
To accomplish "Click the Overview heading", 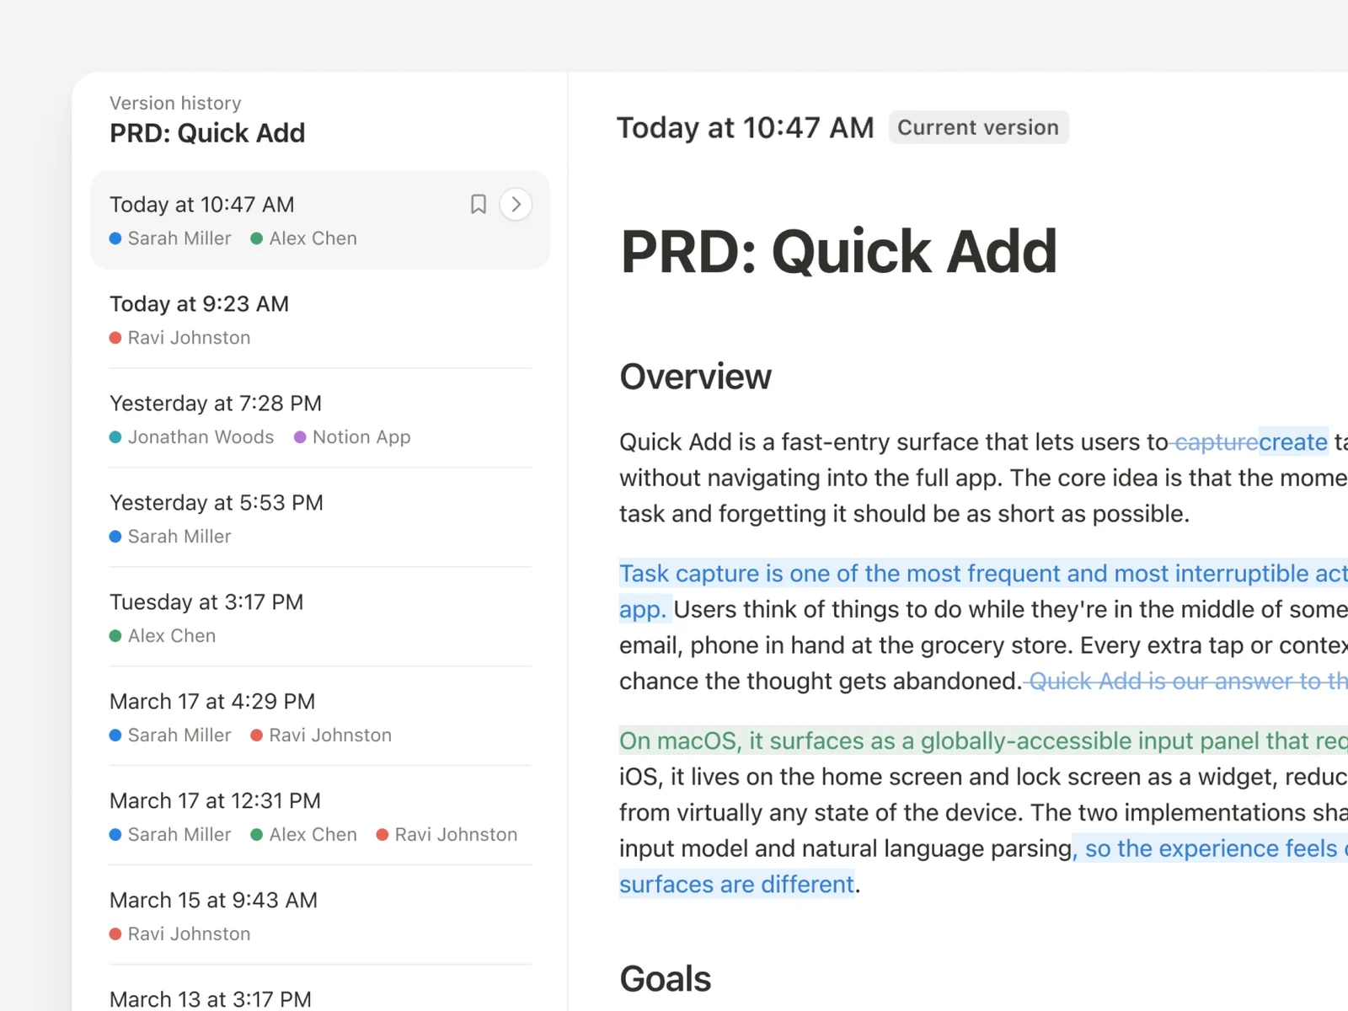I will (696, 377).
